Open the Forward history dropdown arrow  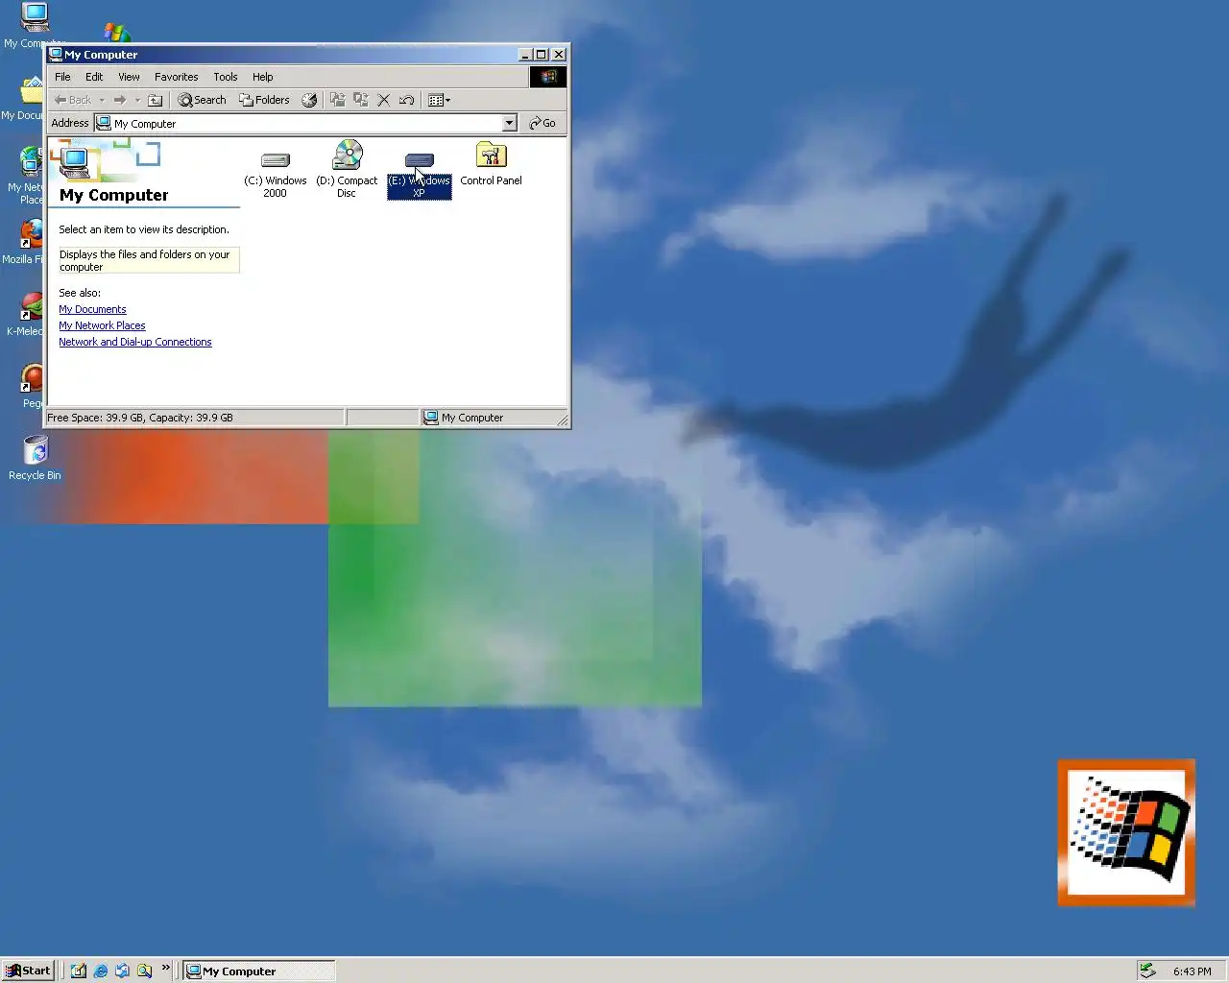(137, 100)
